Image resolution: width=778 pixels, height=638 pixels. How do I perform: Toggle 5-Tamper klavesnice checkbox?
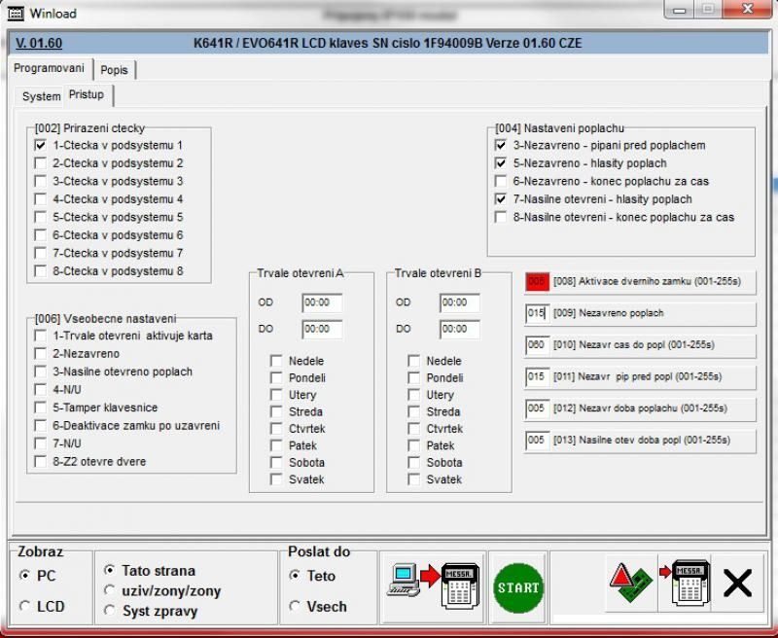(41, 408)
